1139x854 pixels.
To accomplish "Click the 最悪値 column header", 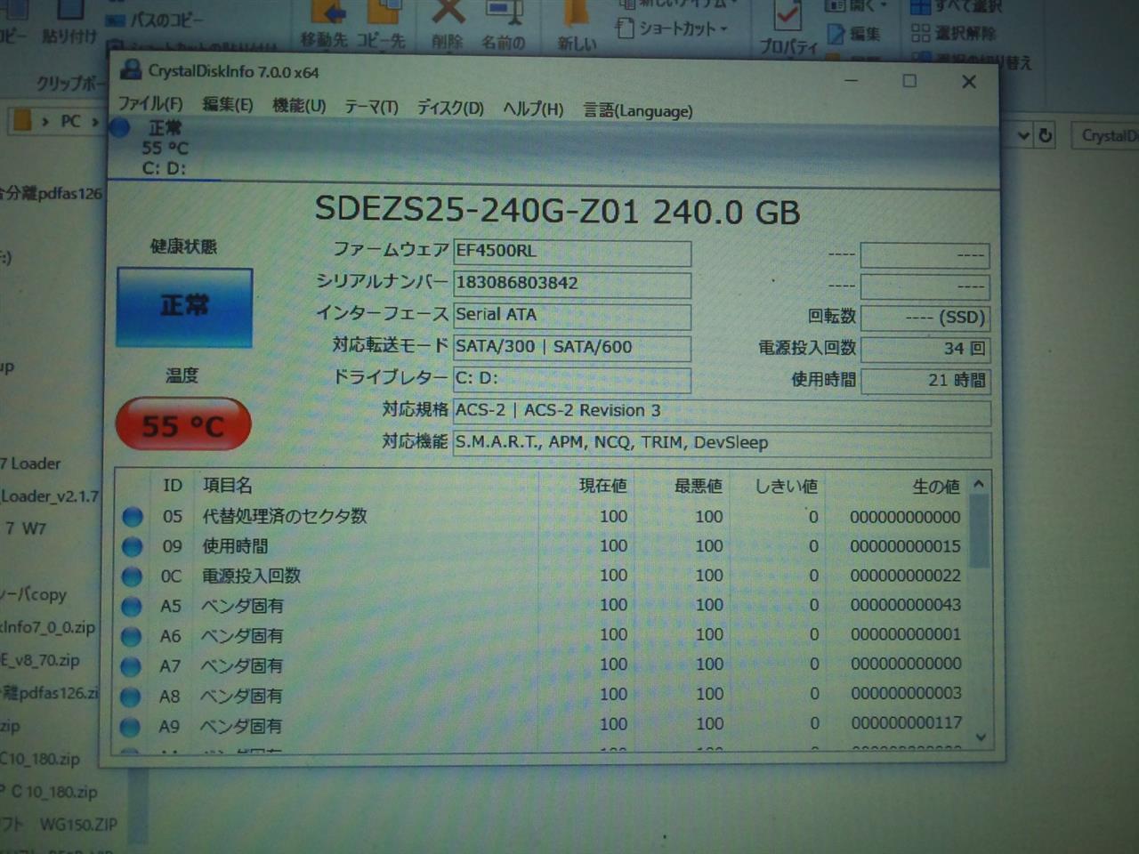I will (x=698, y=486).
